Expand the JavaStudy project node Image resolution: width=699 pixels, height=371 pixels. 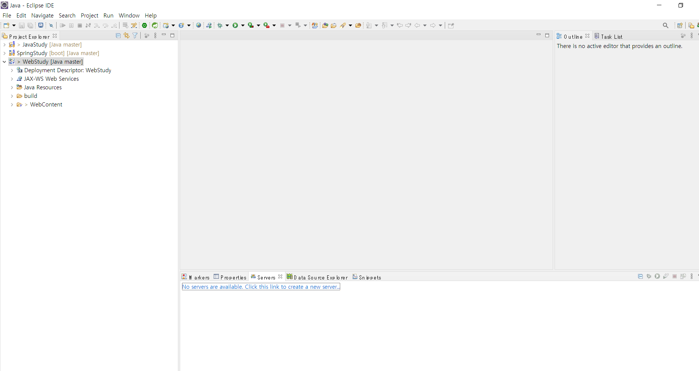tap(4, 45)
